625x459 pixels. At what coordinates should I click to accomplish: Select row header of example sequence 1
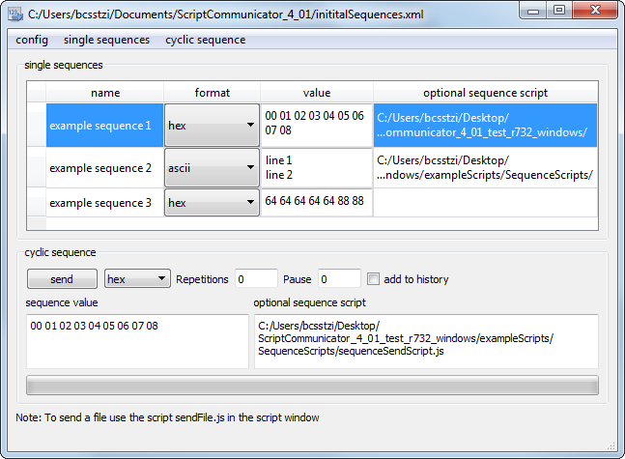point(37,126)
